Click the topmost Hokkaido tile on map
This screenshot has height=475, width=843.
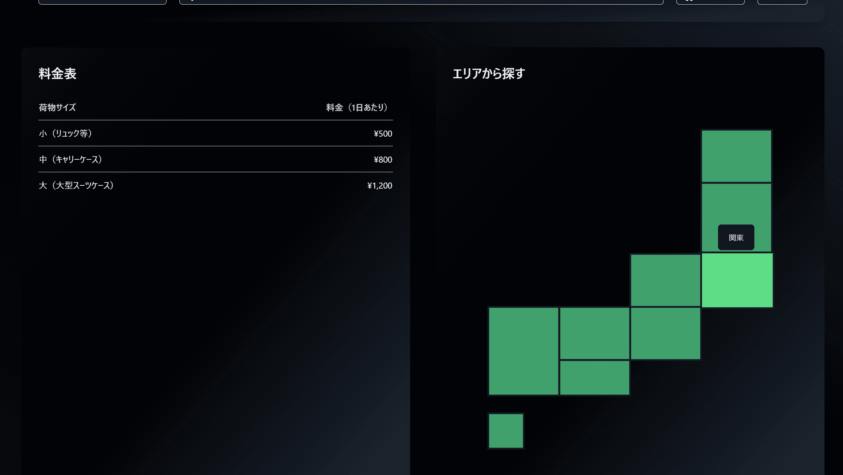[736, 156]
